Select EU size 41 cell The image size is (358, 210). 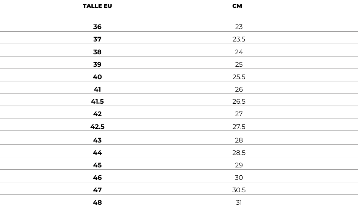[x=97, y=89]
